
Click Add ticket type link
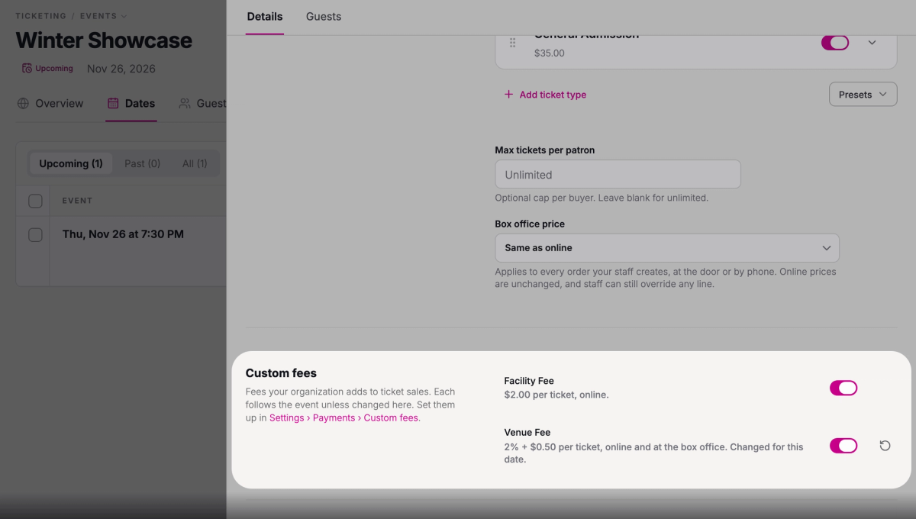[545, 95]
